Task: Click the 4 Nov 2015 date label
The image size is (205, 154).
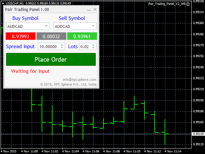Action: pos(9,151)
